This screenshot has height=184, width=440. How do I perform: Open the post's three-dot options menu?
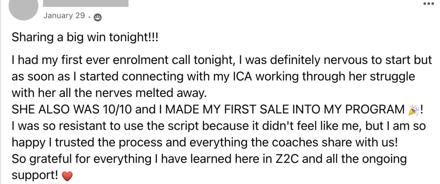point(428,4)
